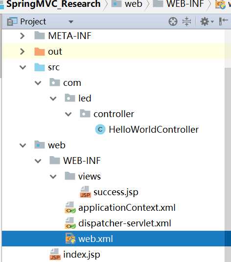Select the WEB-INF folder name in tree
The image size is (231, 262).
tap(82, 161)
